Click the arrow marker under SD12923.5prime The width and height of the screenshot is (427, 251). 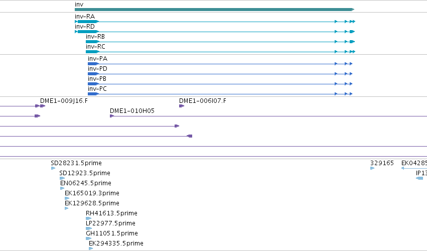(x=62, y=178)
